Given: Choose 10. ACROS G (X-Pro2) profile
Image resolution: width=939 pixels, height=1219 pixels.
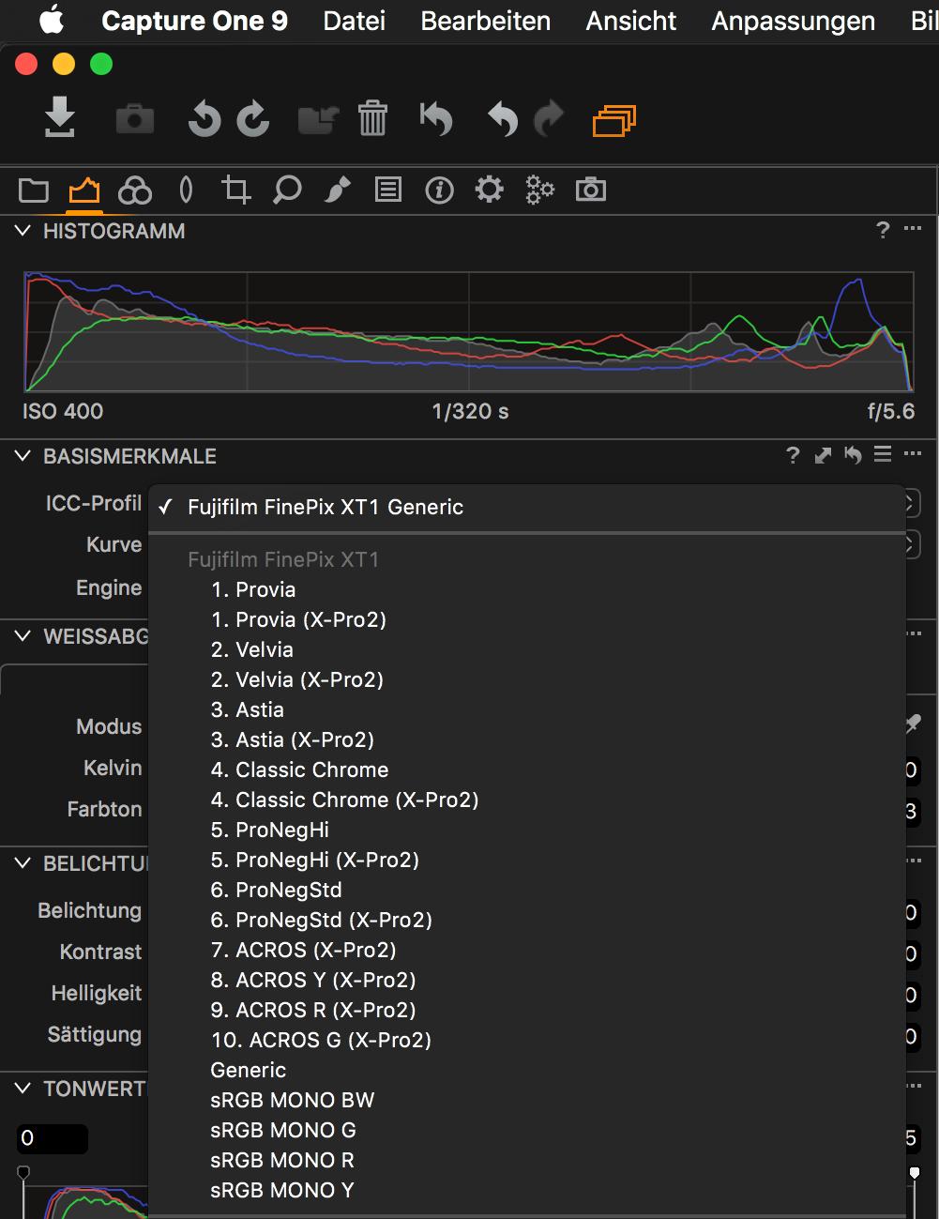Looking at the screenshot, I should coord(526,1040).
